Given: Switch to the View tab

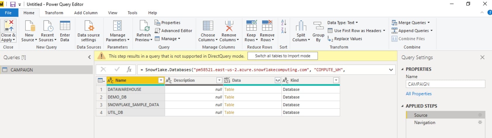Looking at the screenshot, I should 113,13.
